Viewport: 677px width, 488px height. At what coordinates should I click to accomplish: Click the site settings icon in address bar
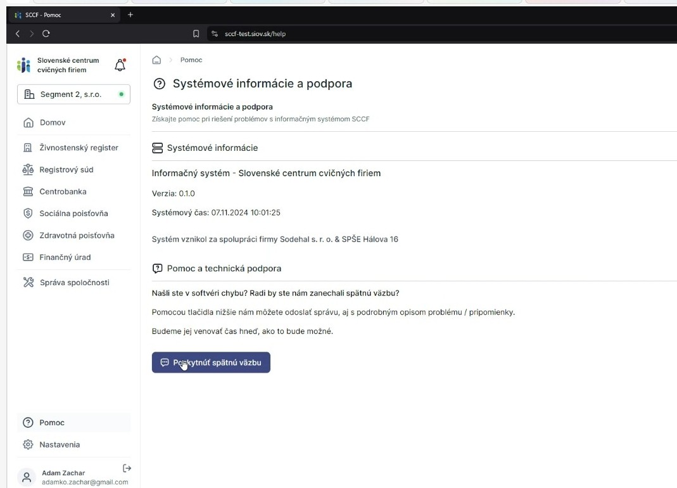point(215,34)
